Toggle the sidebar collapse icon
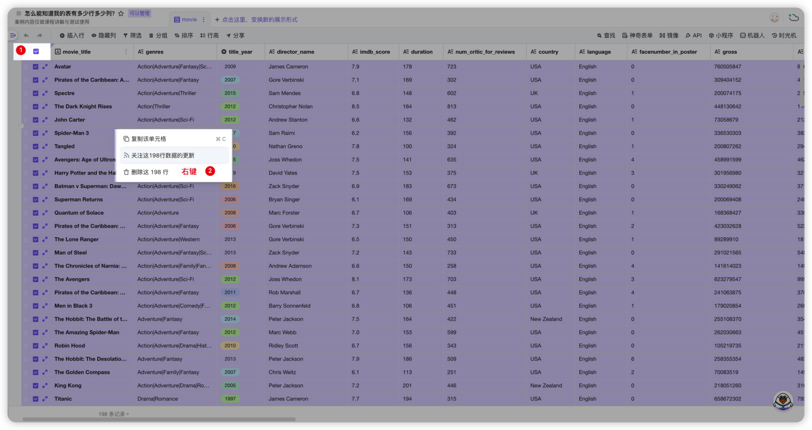Viewport: 812px width, 430px height. [13, 36]
